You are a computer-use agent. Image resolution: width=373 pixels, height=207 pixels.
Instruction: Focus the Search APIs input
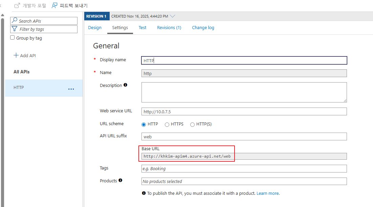[44, 21]
